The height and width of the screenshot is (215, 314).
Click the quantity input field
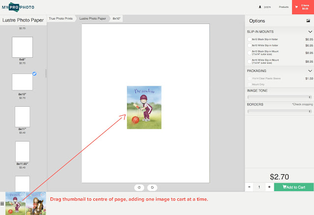260,187
